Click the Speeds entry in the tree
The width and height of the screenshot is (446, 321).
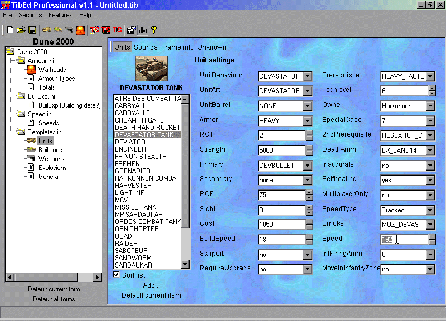click(49, 123)
